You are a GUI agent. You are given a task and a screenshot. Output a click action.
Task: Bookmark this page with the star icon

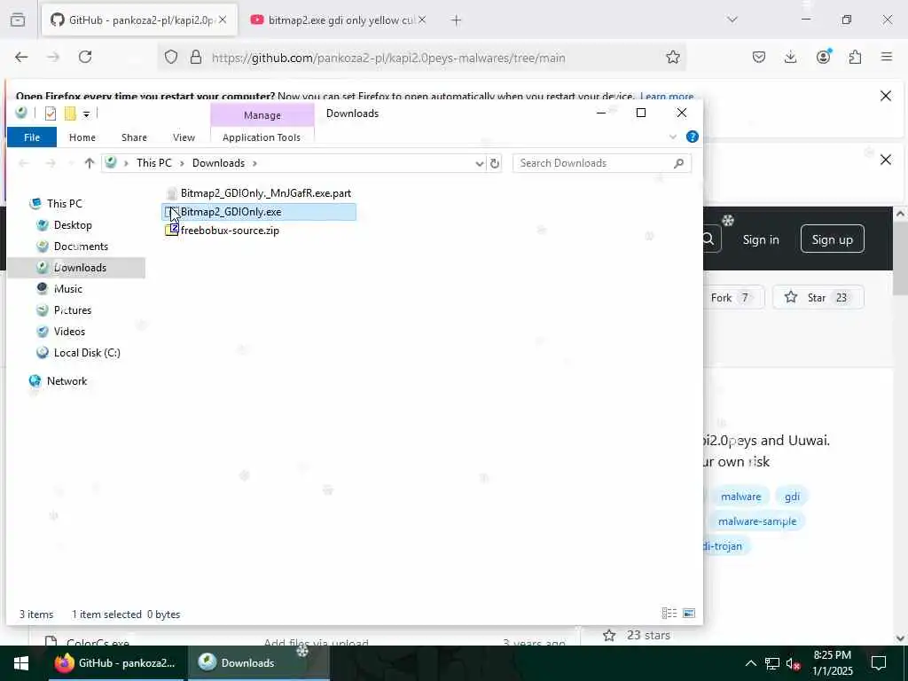pos(672,58)
